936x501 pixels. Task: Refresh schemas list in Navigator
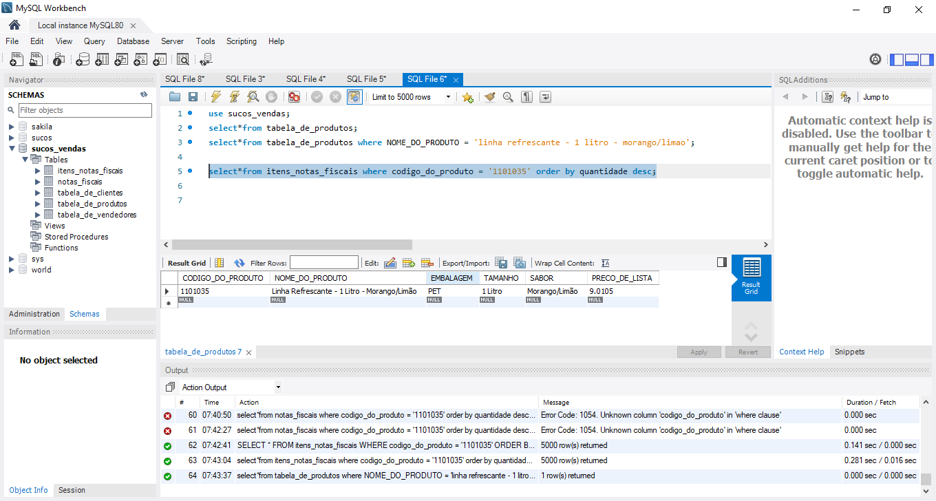point(144,95)
